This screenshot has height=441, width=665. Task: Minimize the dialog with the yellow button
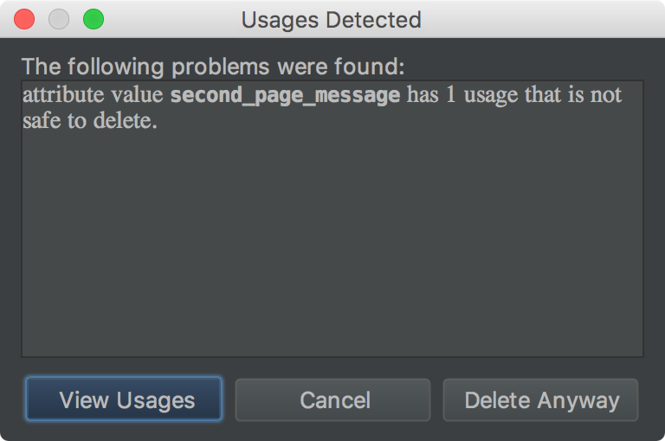point(59,19)
